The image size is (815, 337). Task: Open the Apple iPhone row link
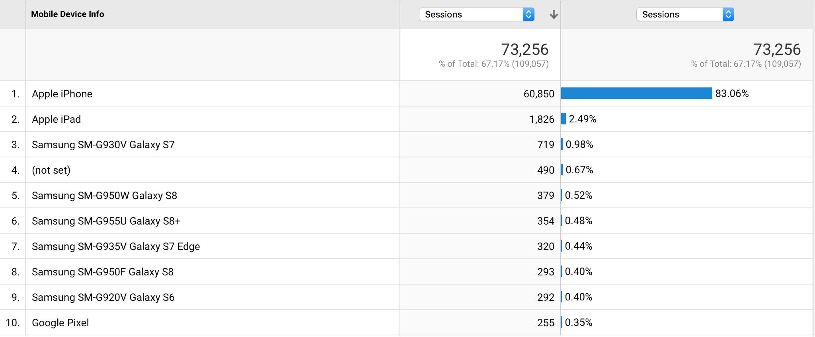click(62, 94)
